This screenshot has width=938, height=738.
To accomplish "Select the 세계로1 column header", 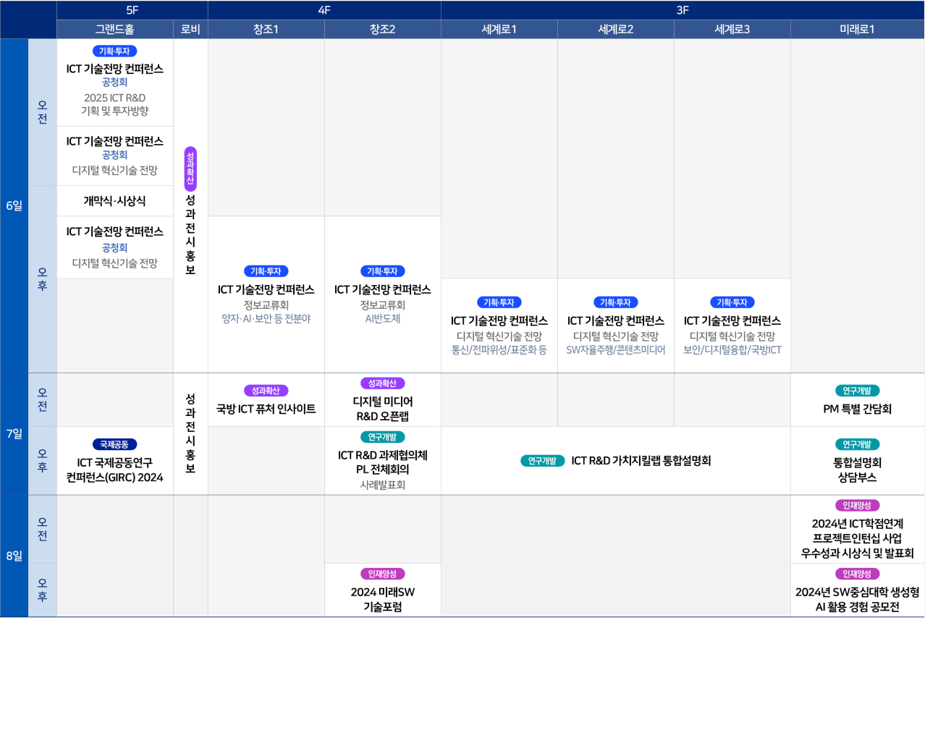I will [499, 29].
